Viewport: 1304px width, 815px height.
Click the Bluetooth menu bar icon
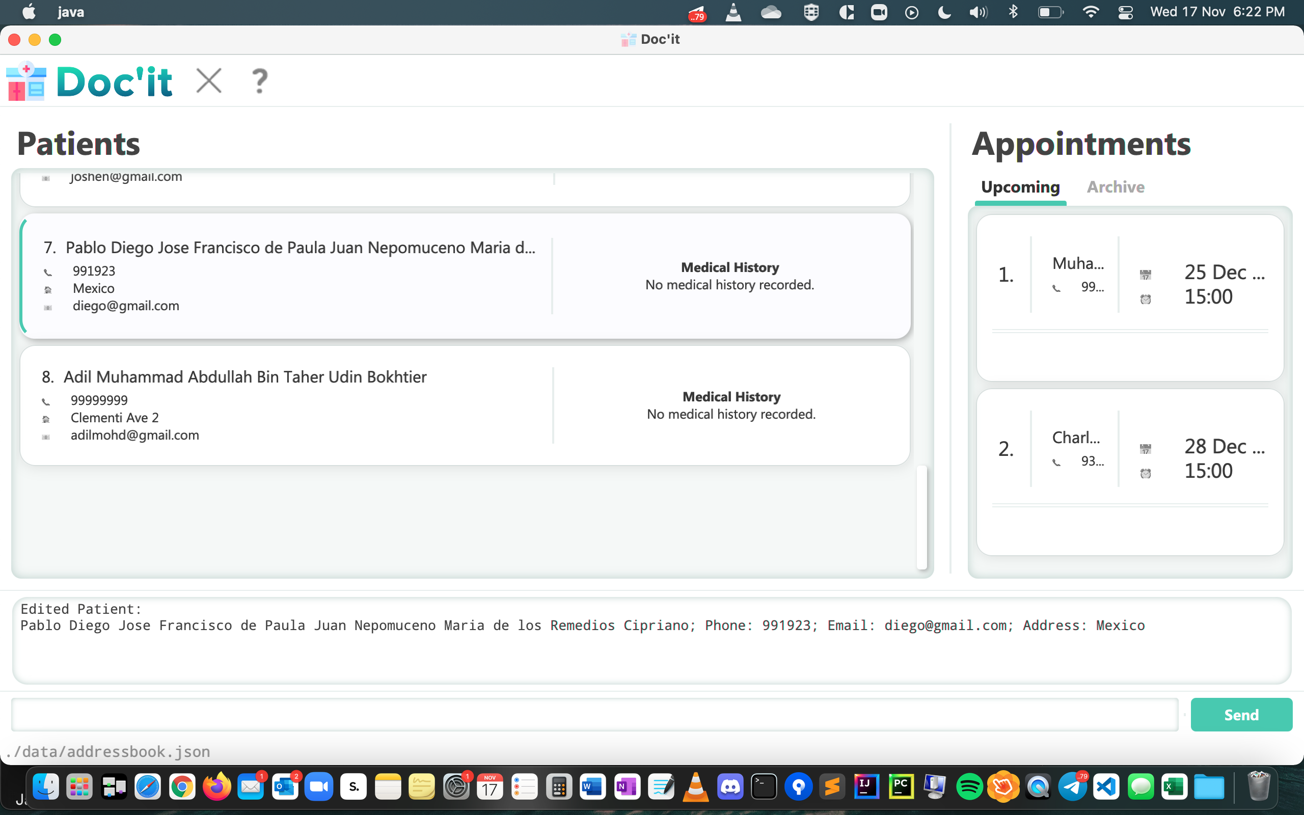click(x=1013, y=12)
